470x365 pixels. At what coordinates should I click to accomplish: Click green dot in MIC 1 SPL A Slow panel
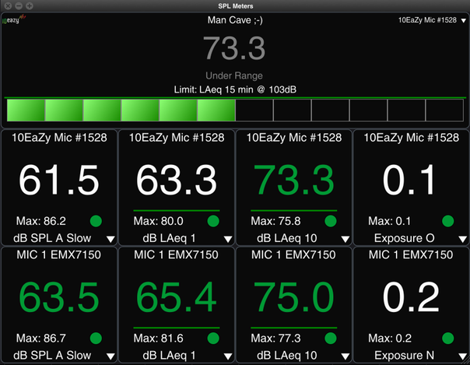96,339
